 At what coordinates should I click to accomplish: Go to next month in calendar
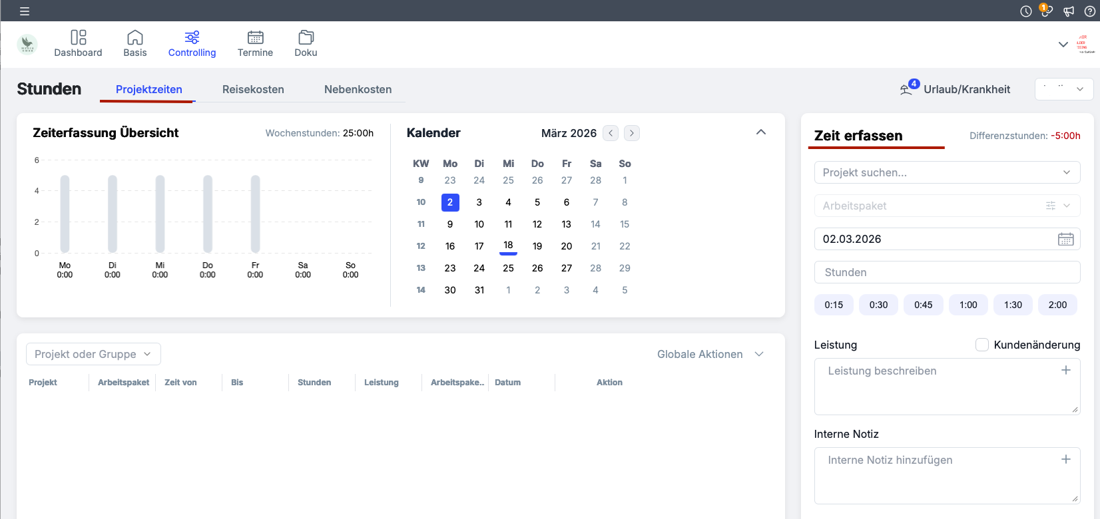coord(632,133)
